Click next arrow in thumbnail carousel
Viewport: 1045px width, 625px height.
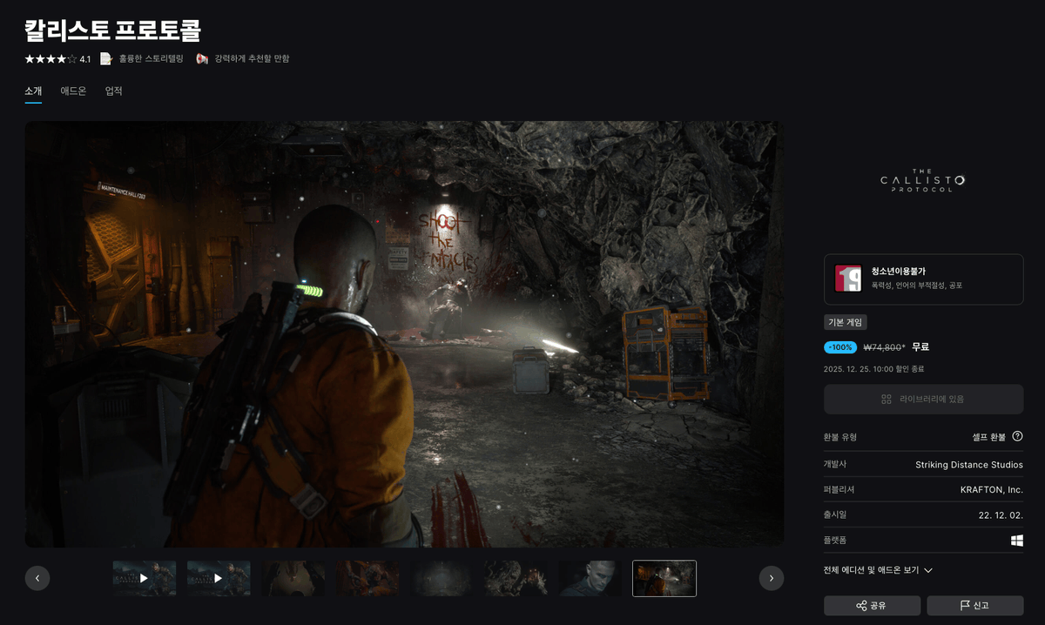tap(772, 578)
